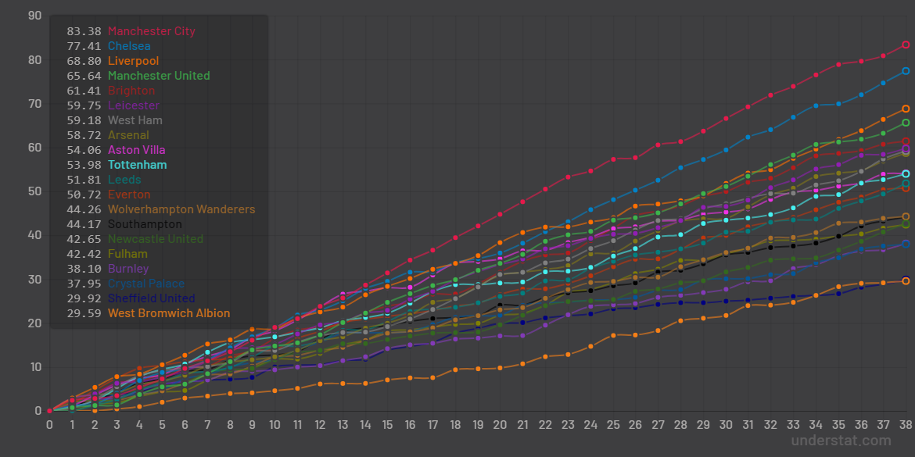Viewport: 915px width, 457px height.
Task: Select West Ham in the legend
Action: pyautogui.click(x=135, y=120)
